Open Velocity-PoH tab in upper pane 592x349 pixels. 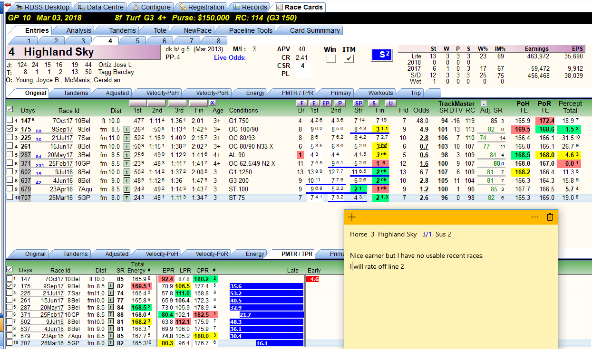155,93
